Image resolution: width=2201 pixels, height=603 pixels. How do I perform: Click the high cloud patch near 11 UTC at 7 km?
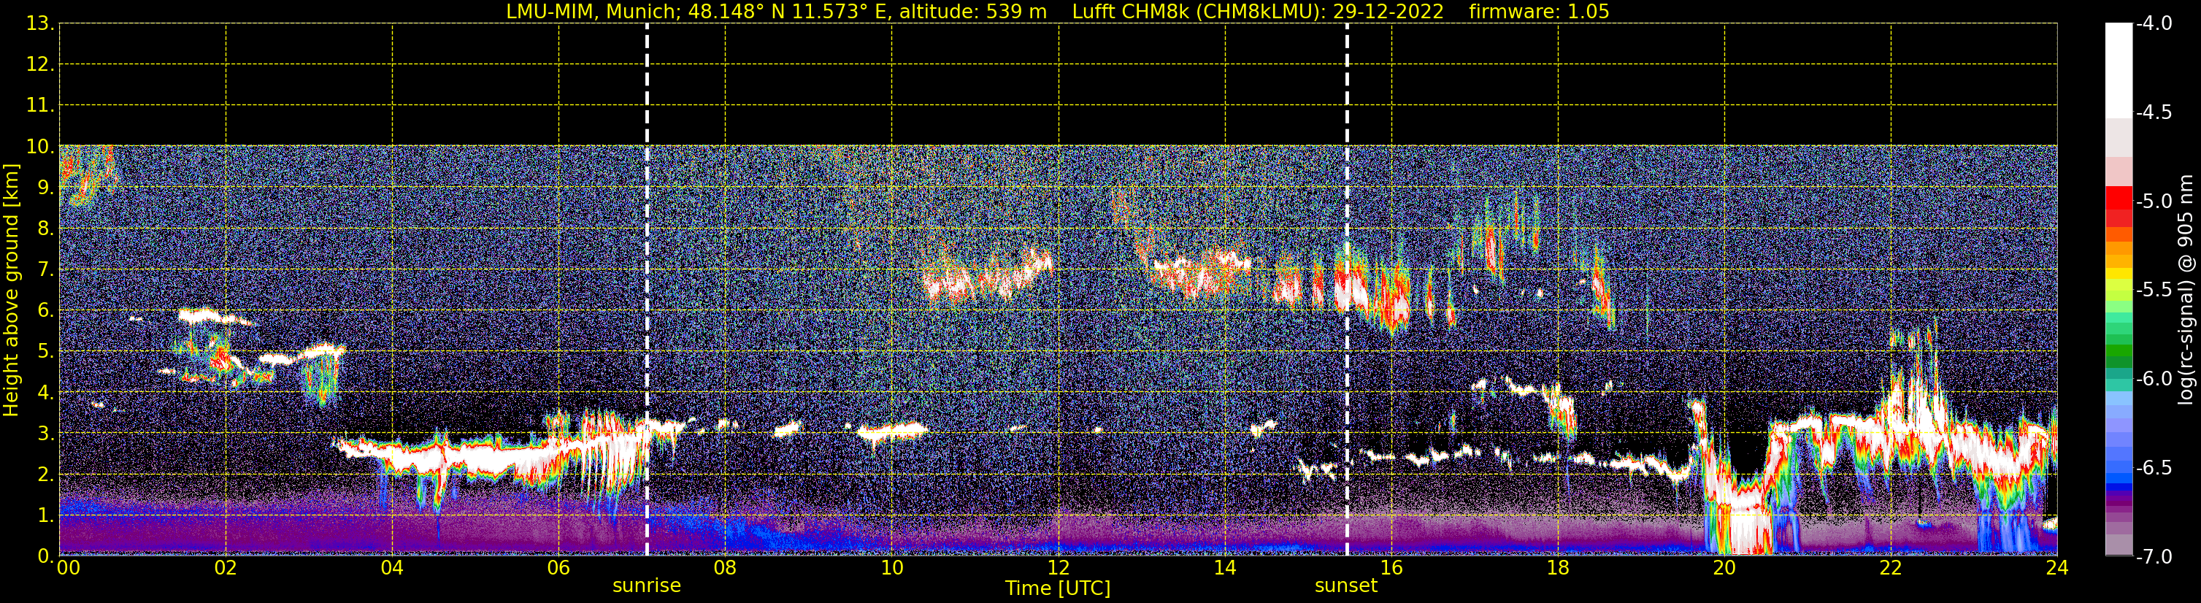point(987,277)
